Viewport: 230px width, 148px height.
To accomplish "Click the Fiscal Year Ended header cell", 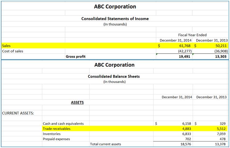I will pos(192,35).
